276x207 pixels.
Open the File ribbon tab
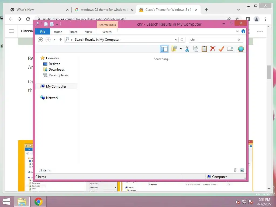click(x=42, y=32)
